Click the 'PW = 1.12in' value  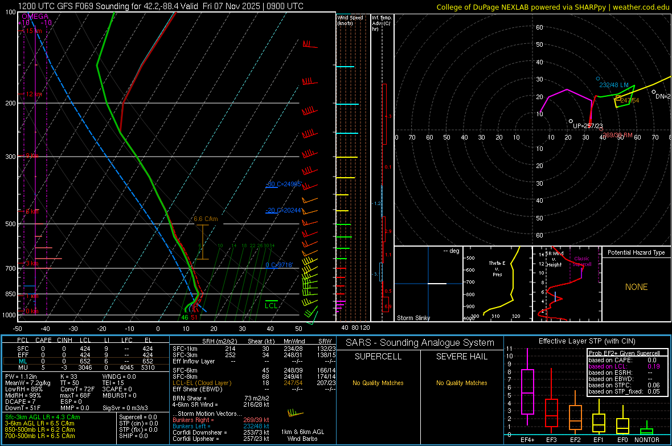tap(21, 377)
